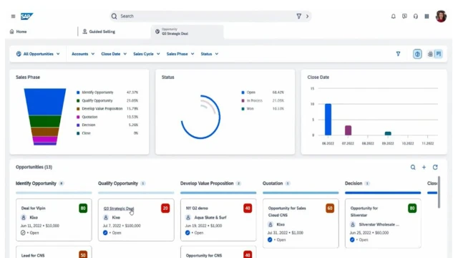This screenshot has width=458, height=258.
Task: Go to the Home tab
Action: point(19,32)
